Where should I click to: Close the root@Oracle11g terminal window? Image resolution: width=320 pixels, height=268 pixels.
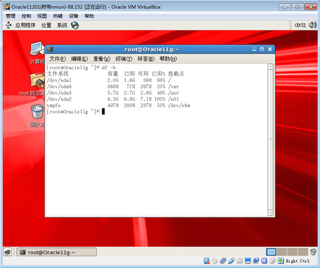tap(270, 49)
